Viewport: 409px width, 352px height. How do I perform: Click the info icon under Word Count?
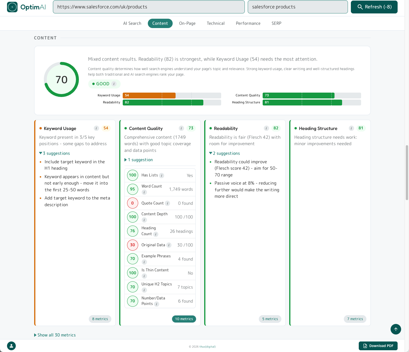tap(144, 192)
